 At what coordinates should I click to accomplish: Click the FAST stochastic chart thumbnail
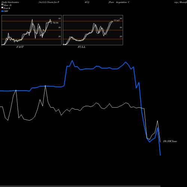coord(31,30)
